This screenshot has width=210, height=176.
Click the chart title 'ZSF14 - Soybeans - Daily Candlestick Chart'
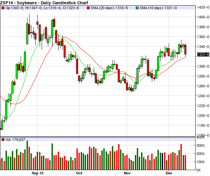coord(44,3)
